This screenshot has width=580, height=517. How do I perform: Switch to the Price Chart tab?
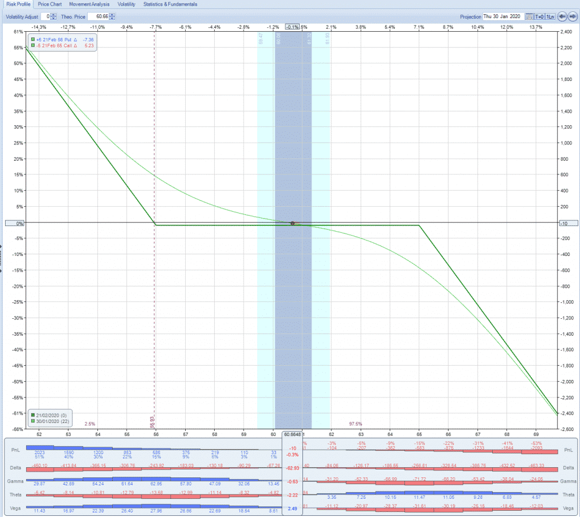tap(50, 4)
